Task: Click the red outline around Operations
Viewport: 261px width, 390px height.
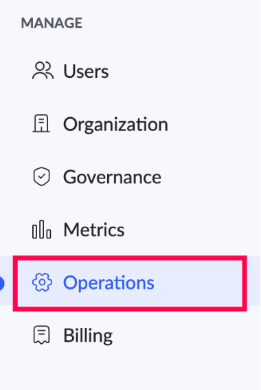Action: click(x=130, y=258)
